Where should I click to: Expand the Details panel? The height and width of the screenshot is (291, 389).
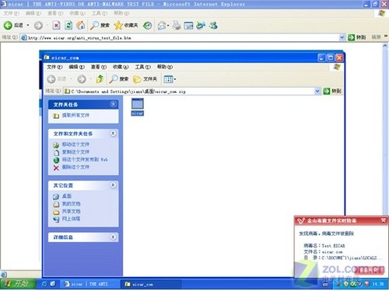(113, 237)
